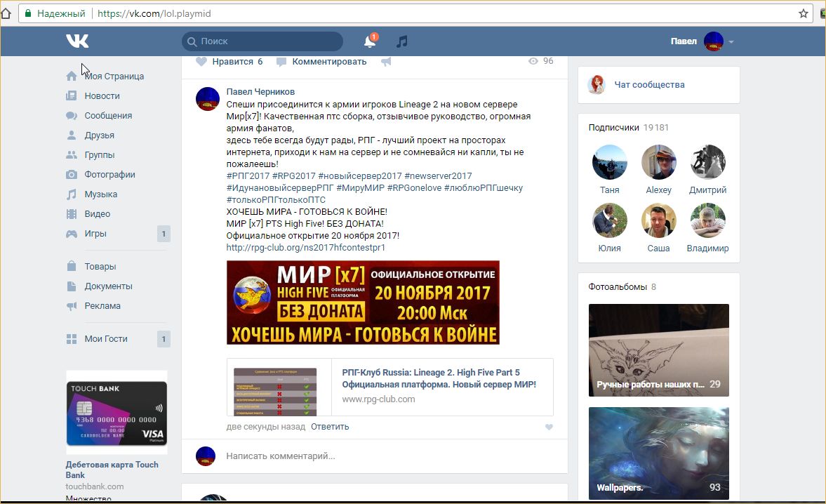Click the secure padlock icon in address bar
This screenshot has width=826, height=504.
(28, 13)
